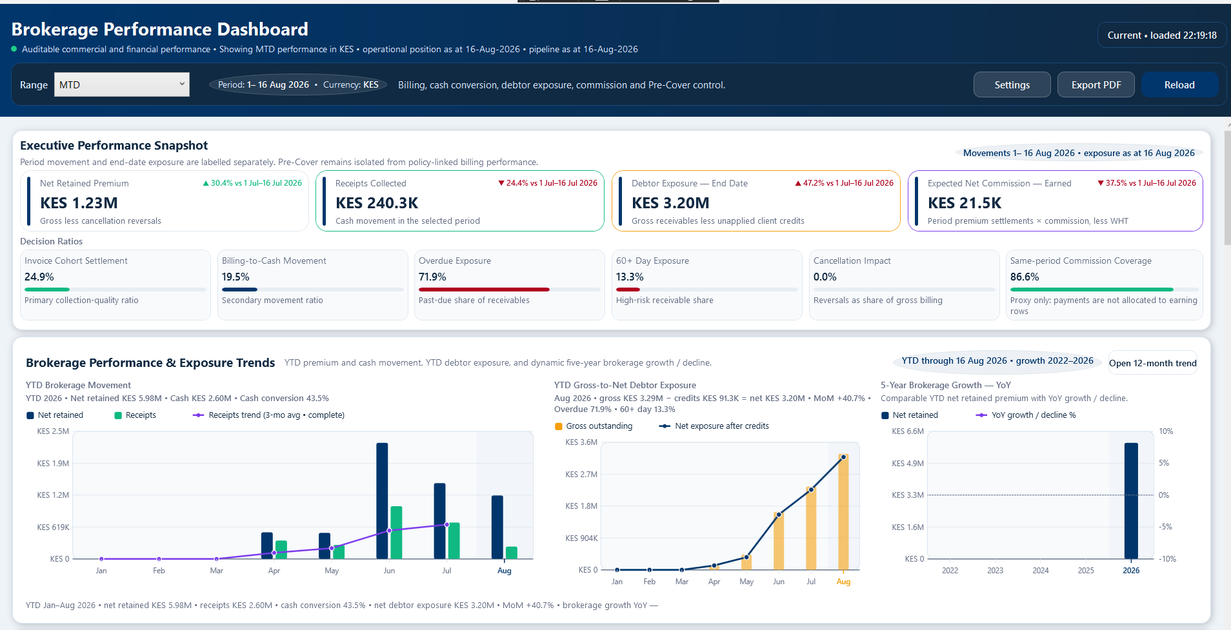Click the June net retained bar

pyautogui.click(x=382, y=500)
